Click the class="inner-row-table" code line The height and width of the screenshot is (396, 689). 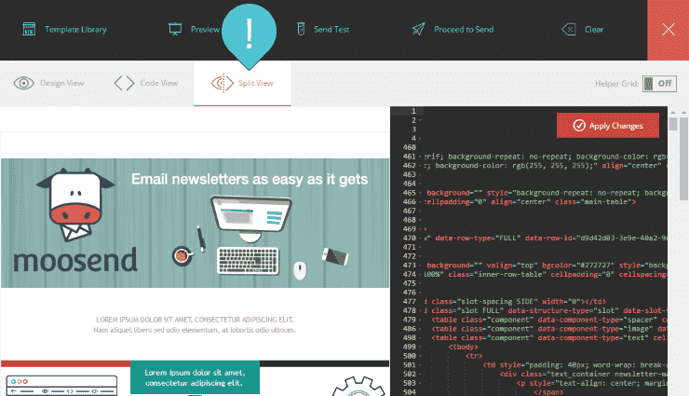click(x=546, y=275)
